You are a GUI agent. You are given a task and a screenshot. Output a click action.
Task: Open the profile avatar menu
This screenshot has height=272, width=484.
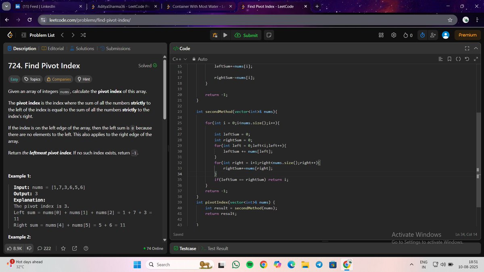pos(446,35)
